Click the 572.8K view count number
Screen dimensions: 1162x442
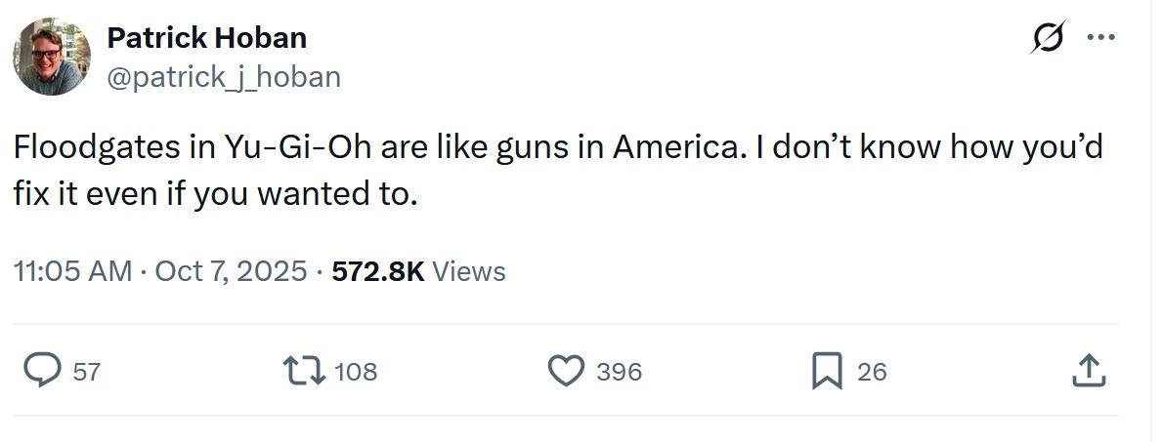378,270
